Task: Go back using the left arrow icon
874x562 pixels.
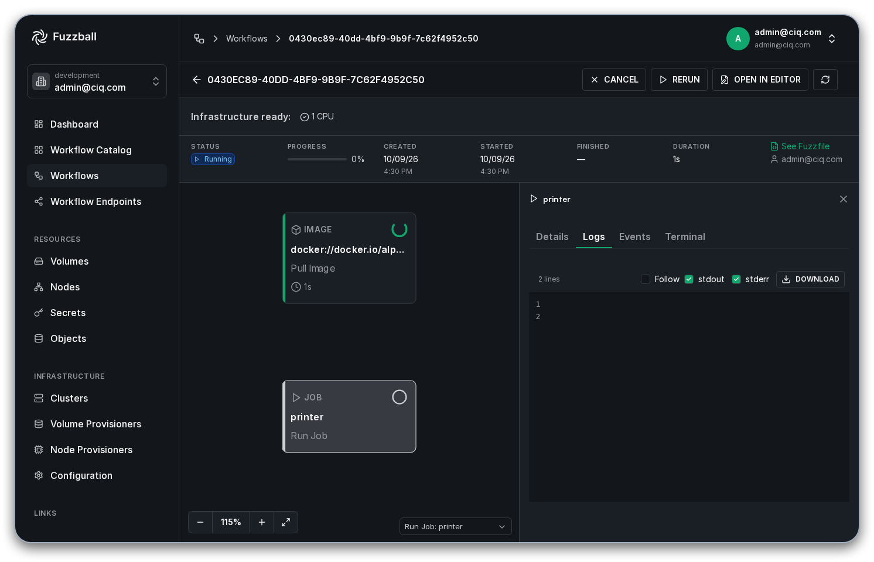Action: tap(197, 80)
